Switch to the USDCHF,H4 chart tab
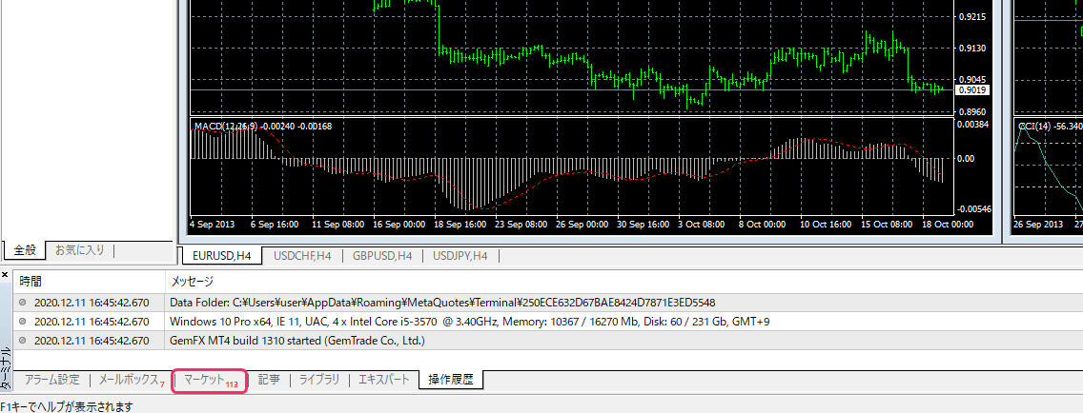This screenshot has height=413, width=1083. (x=302, y=256)
